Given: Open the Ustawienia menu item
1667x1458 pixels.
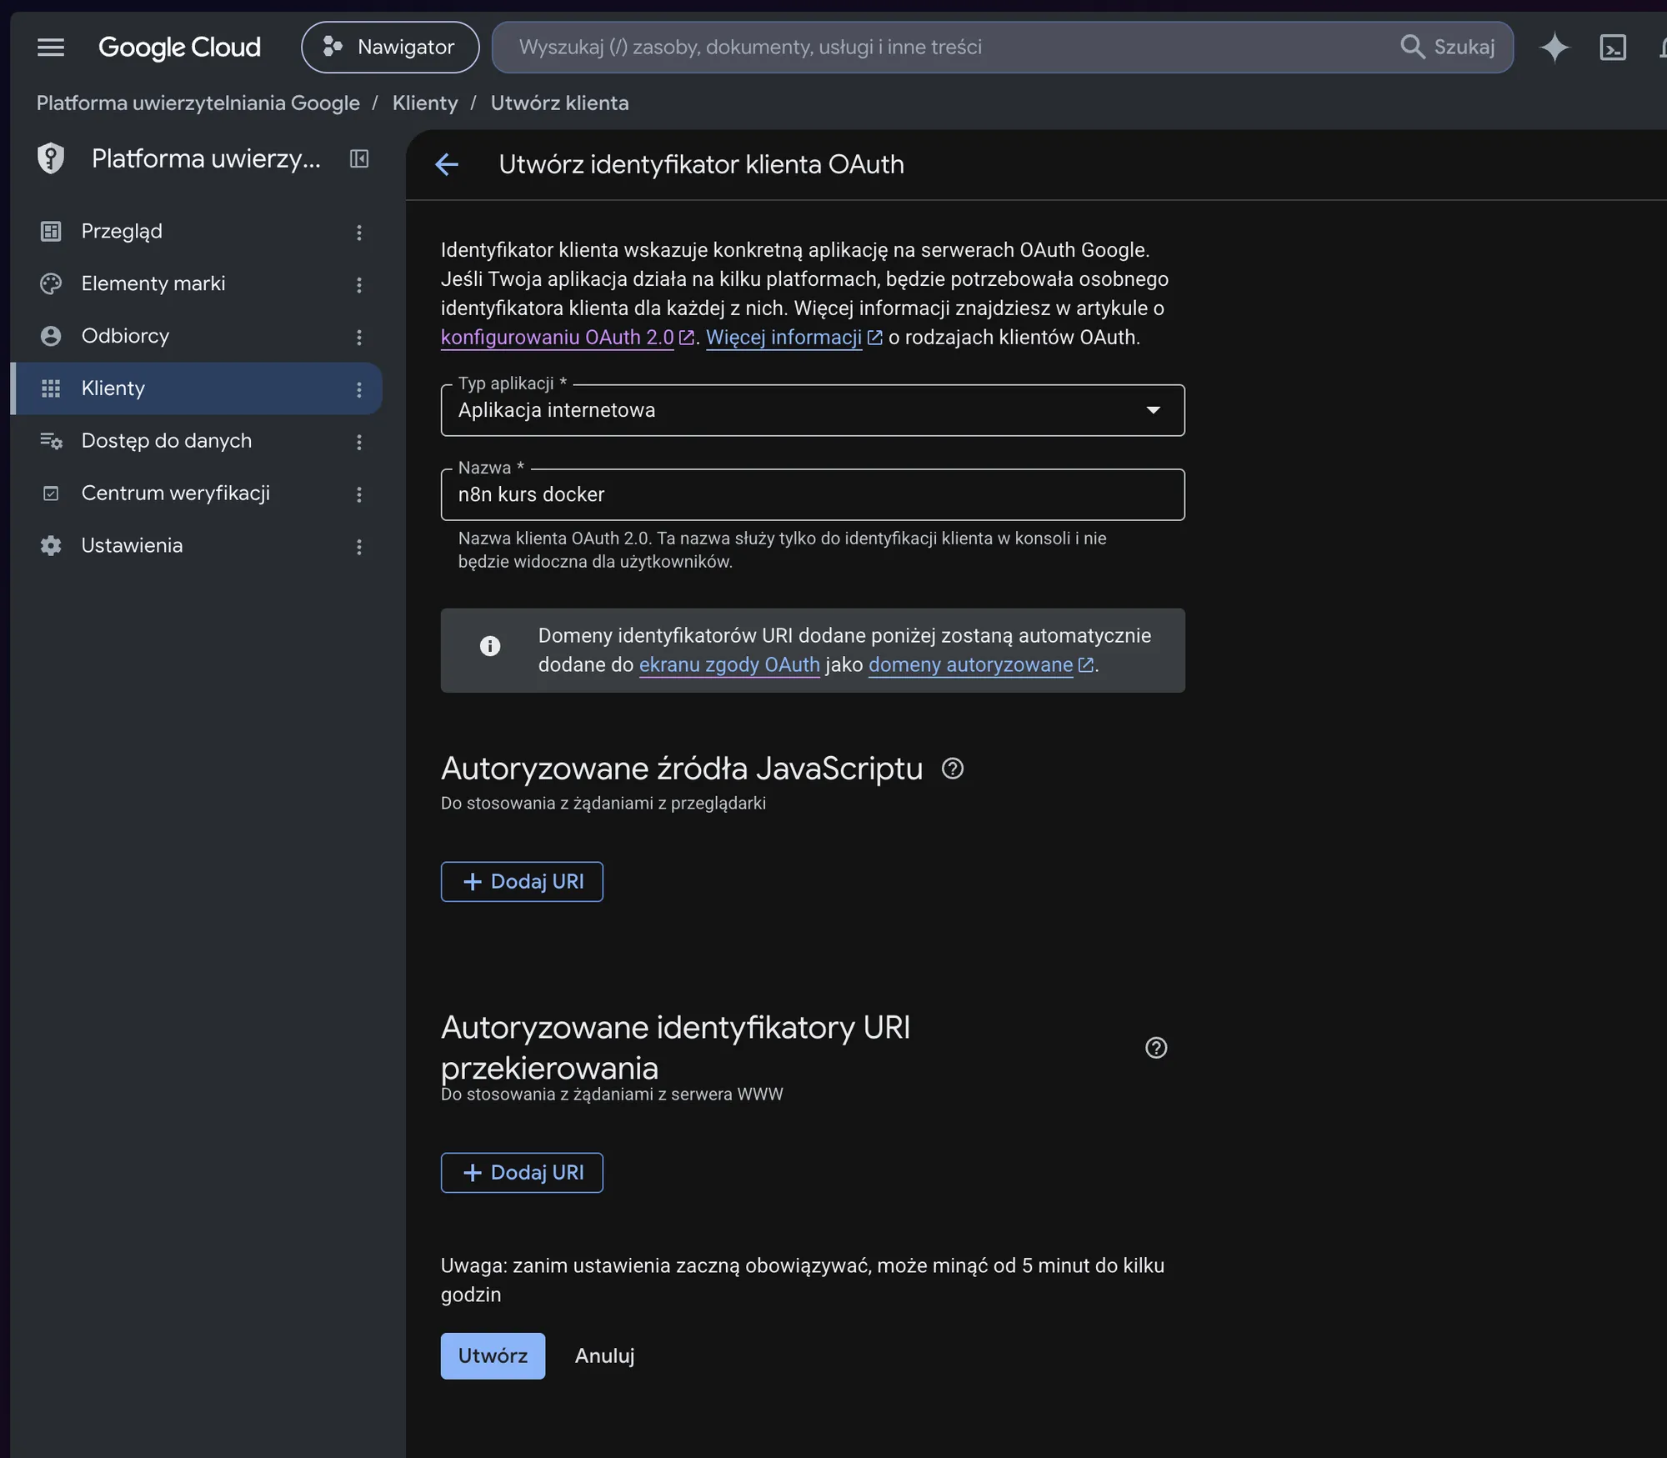Looking at the screenshot, I should tap(197, 546).
